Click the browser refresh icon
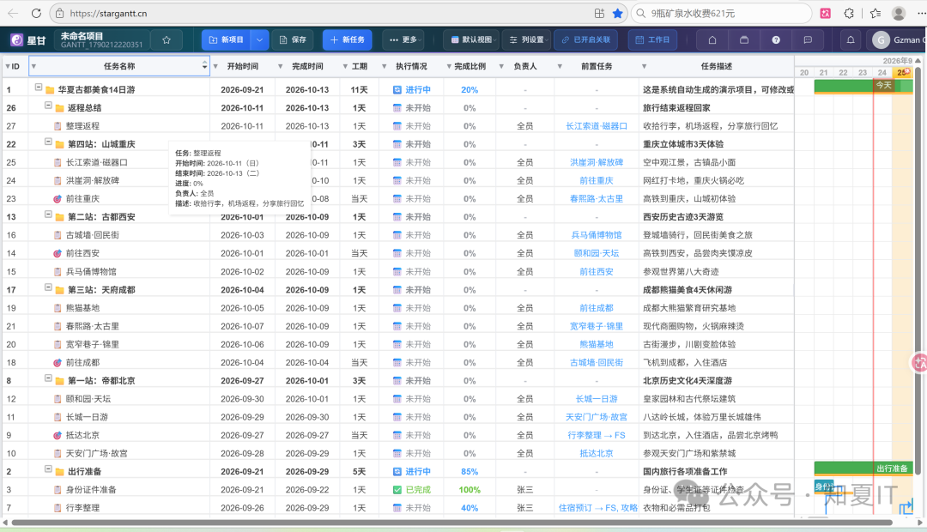The width and height of the screenshot is (927, 532). coord(36,13)
